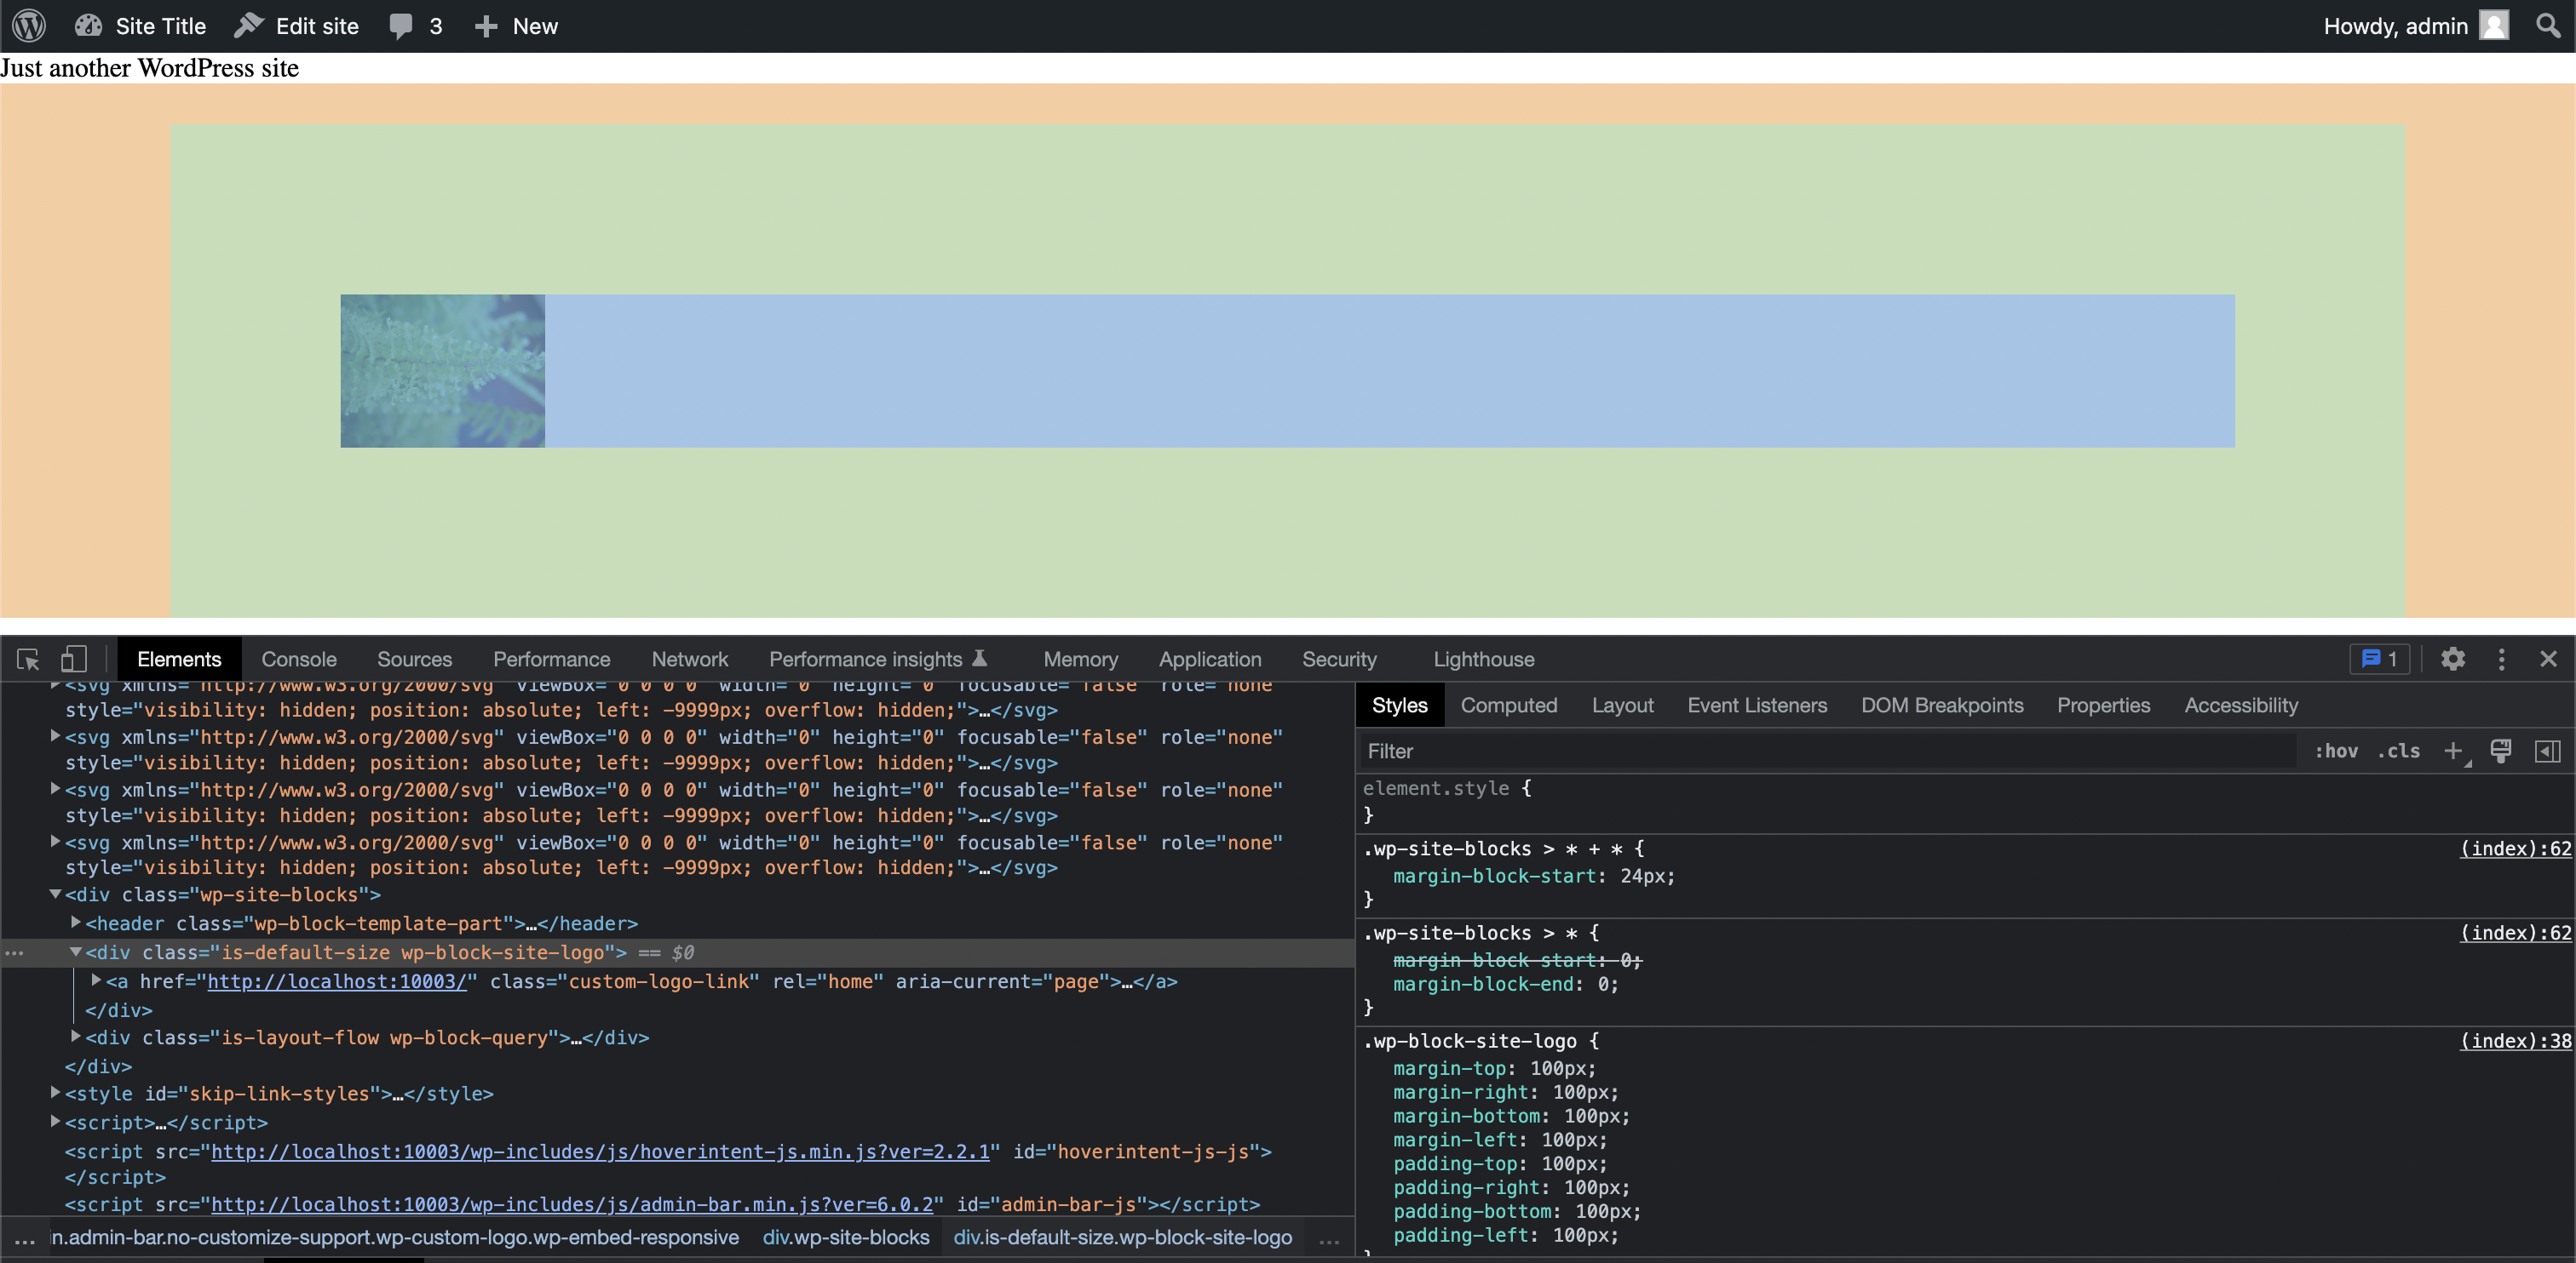The height and width of the screenshot is (1263, 2576).
Task: Open the Accessibility sub-tab
Action: pos(2240,706)
